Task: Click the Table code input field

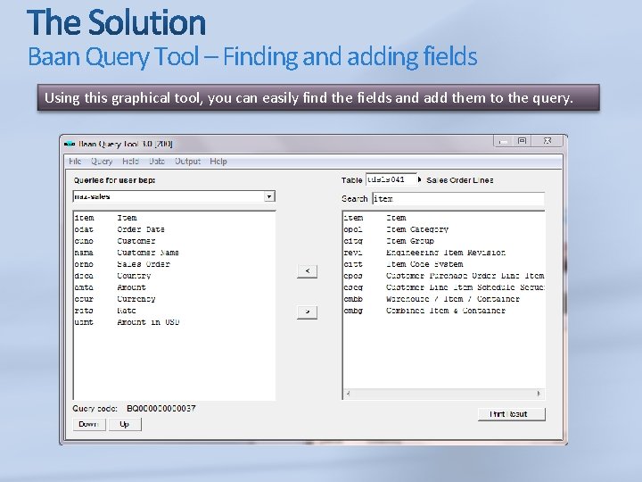Action: tap(391, 179)
